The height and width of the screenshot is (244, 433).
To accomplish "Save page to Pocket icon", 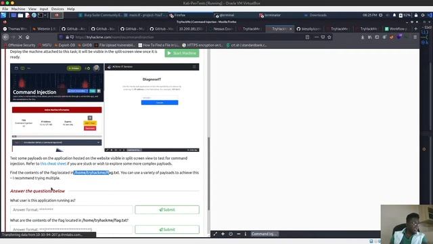I will coord(323,37).
